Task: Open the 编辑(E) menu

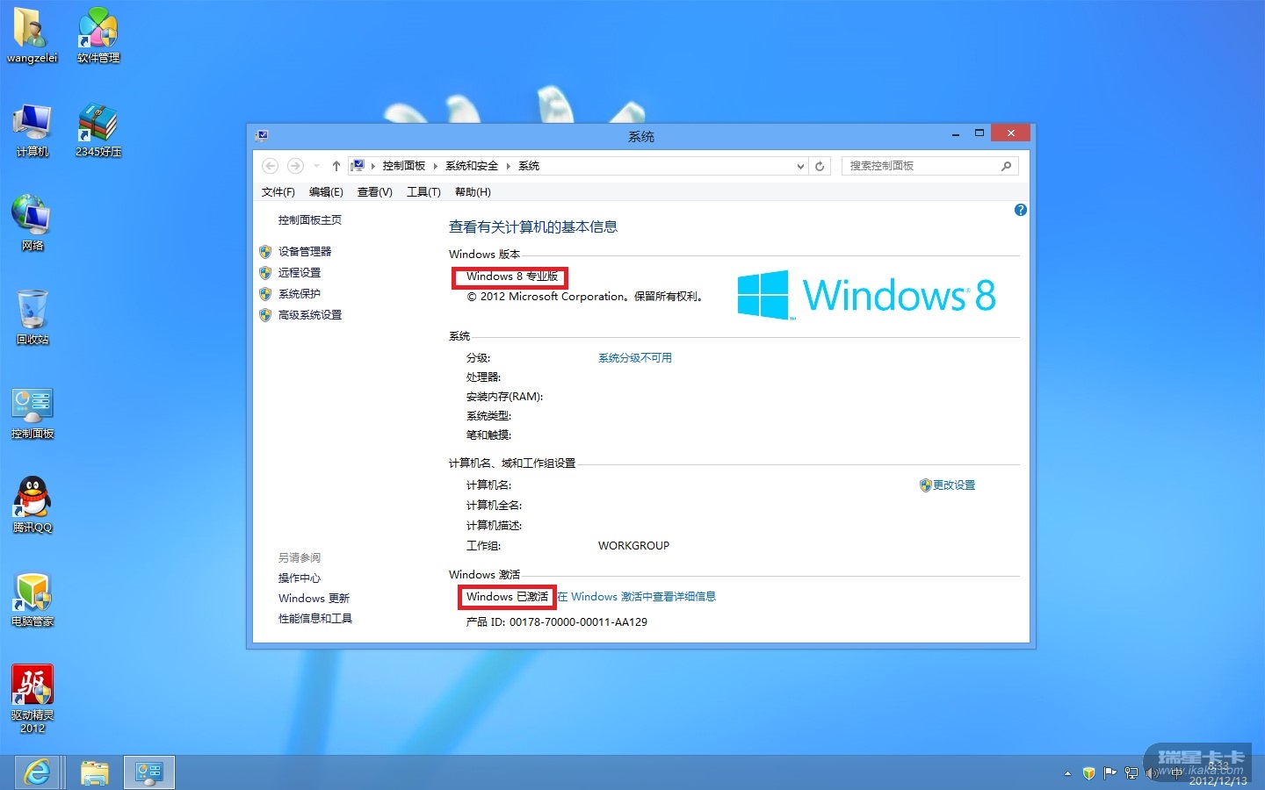Action: click(x=326, y=192)
